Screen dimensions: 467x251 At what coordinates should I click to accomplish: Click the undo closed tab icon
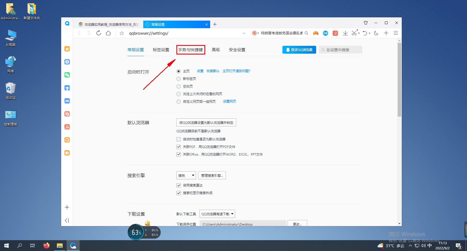(x=365, y=33)
